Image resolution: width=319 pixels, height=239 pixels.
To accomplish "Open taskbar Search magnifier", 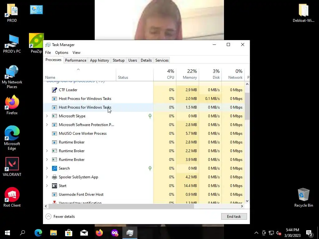I will [22, 233].
